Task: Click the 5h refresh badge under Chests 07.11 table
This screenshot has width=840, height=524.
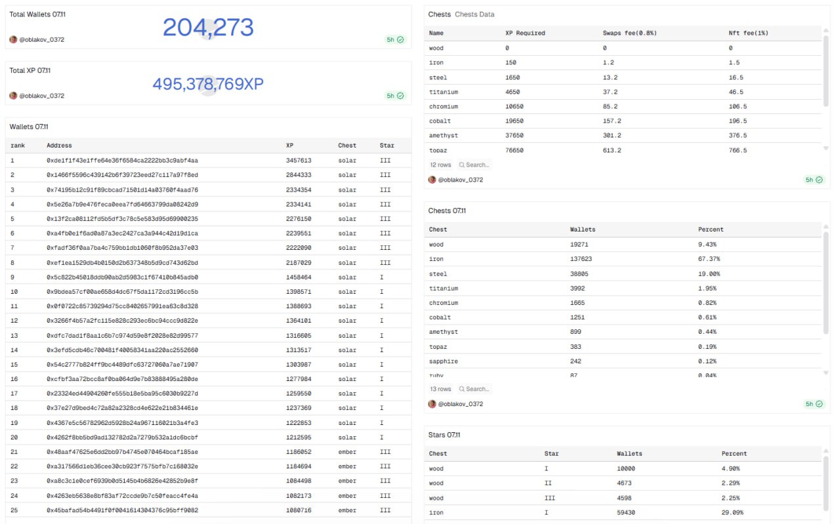Action: tap(814, 404)
